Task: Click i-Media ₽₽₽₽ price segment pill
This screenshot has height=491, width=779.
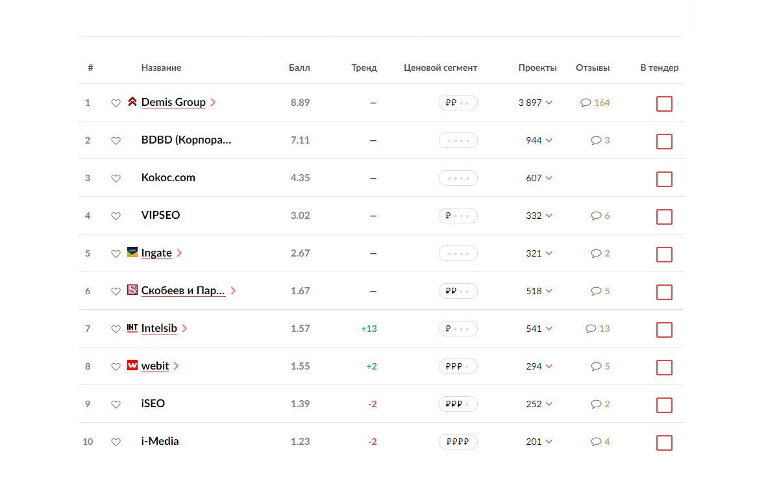Action: point(458,442)
